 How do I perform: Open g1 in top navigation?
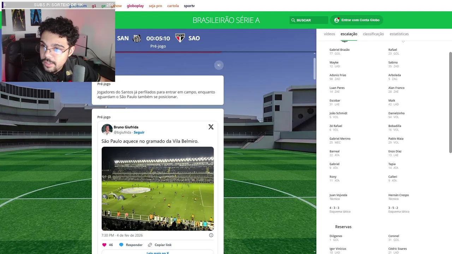94,6
